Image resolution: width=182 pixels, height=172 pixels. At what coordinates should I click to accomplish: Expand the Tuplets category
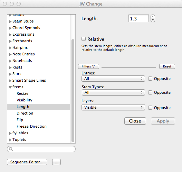(x=10, y=140)
